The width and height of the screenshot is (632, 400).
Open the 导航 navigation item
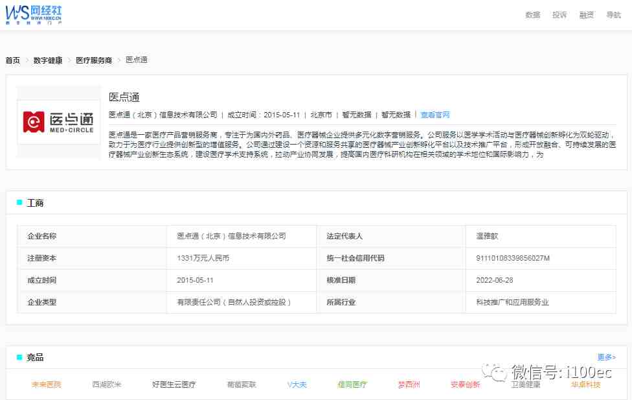613,15
